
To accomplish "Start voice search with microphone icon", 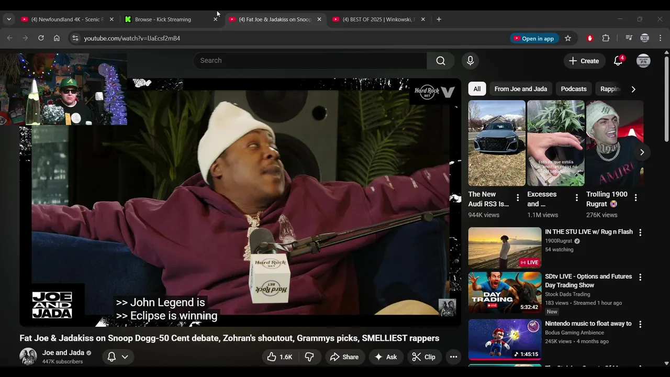I will 470,61.
